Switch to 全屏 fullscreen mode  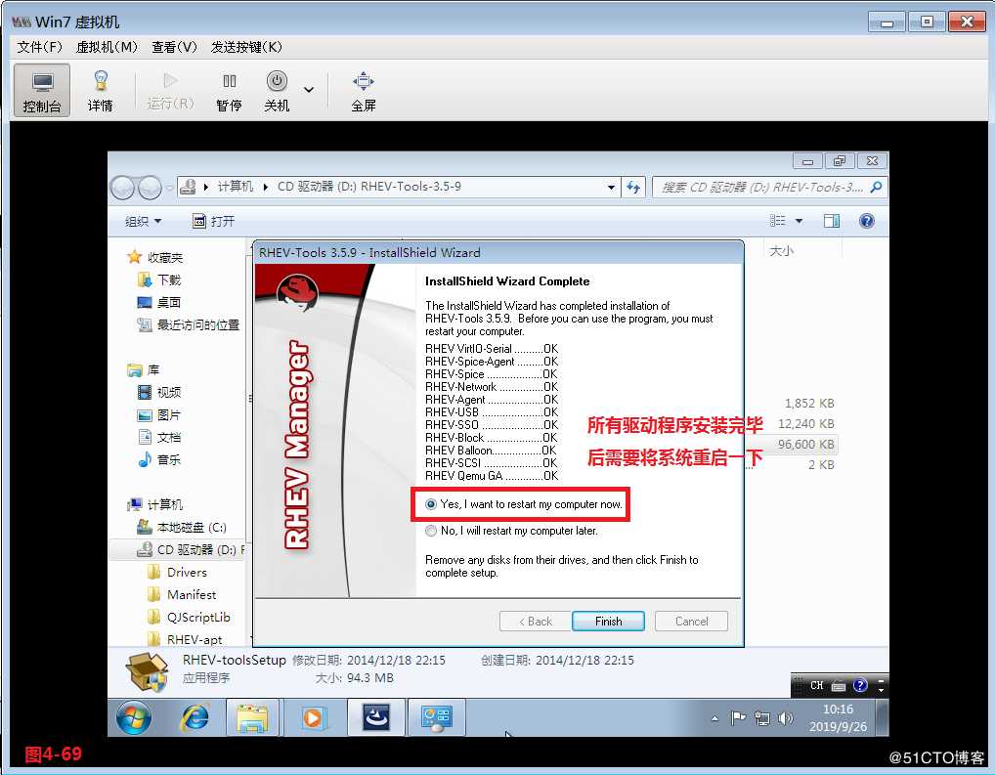[x=364, y=90]
